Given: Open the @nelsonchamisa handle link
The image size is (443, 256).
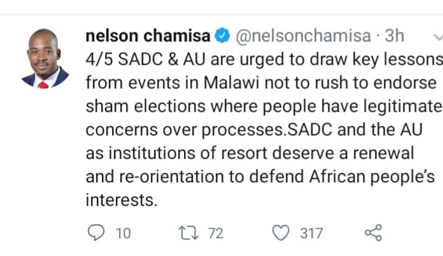Looking at the screenshot, I should 299,37.
